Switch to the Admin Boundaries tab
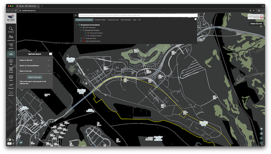The height and width of the screenshot is (154, 271). (x=126, y=20)
